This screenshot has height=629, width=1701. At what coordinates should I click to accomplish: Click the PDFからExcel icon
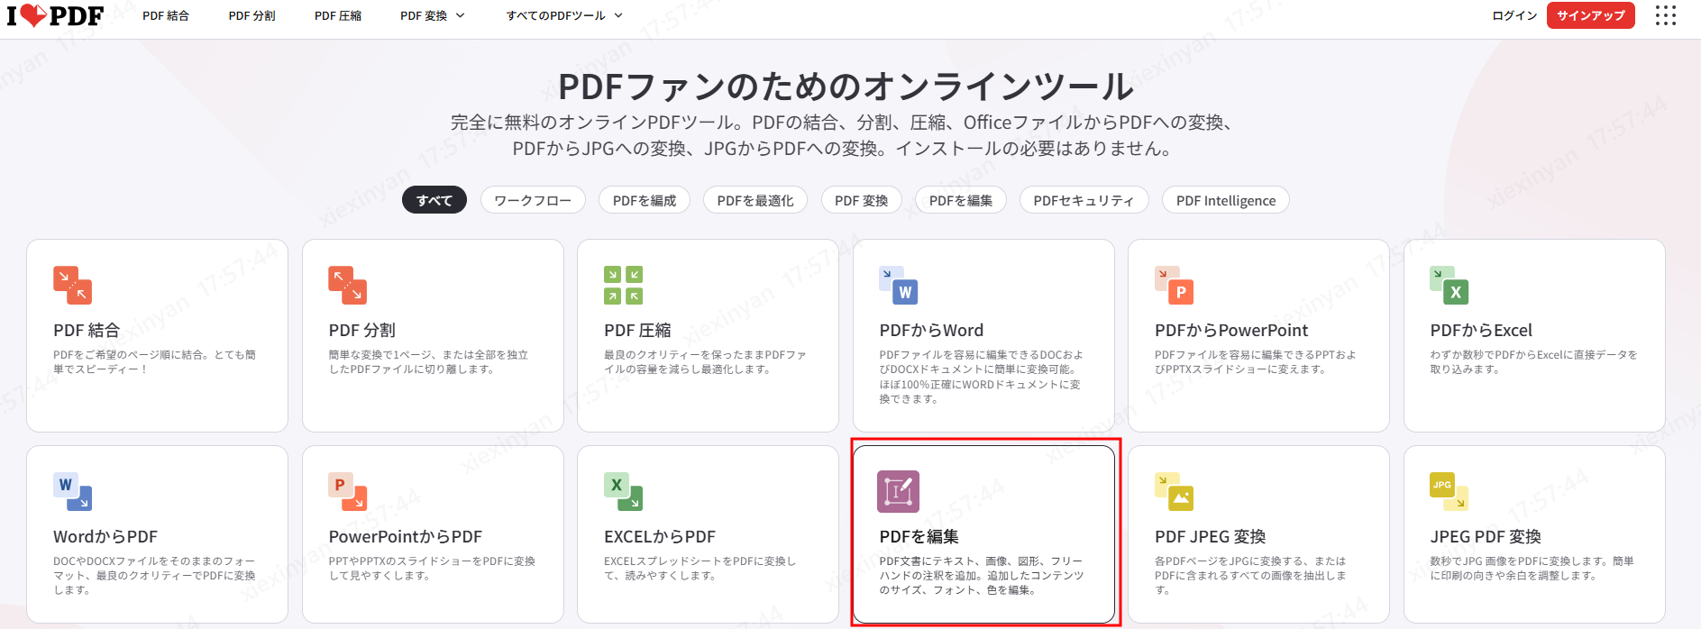tap(1450, 285)
